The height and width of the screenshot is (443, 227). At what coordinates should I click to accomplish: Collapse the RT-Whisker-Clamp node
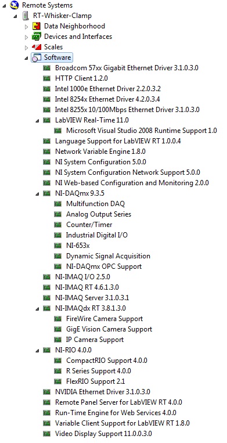pyautogui.click(x=16, y=16)
